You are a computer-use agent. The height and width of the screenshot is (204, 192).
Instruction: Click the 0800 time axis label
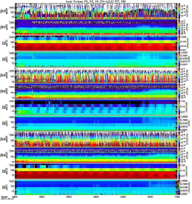[x=15, y=197]
